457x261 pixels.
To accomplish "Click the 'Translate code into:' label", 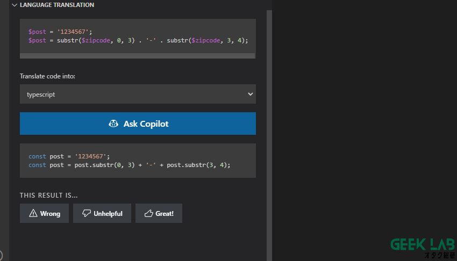I will click(x=47, y=76).
